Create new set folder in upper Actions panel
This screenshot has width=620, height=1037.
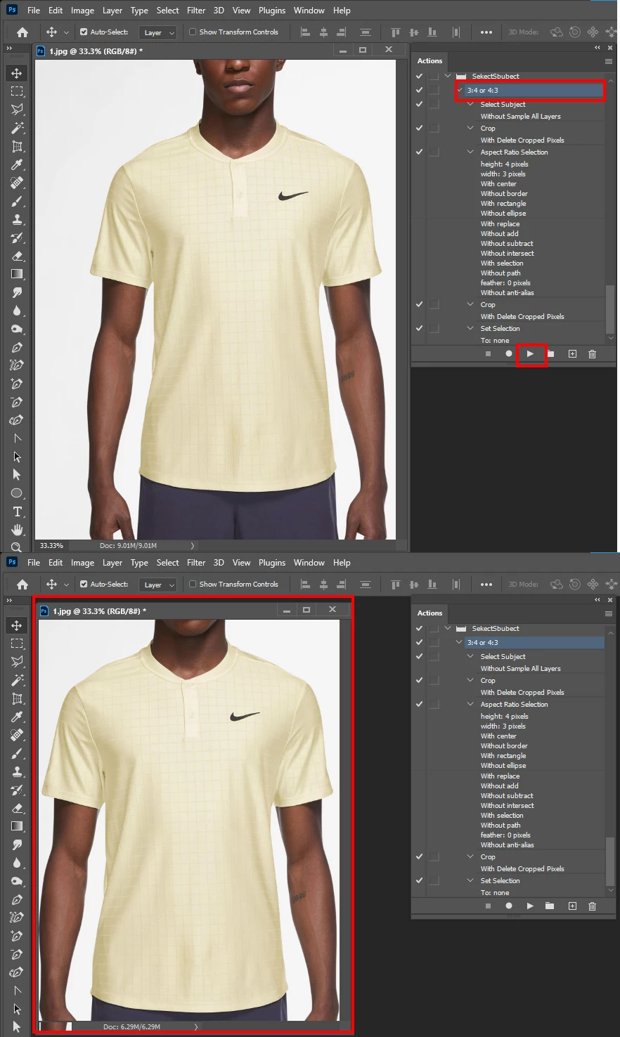[x=552, y=354]
